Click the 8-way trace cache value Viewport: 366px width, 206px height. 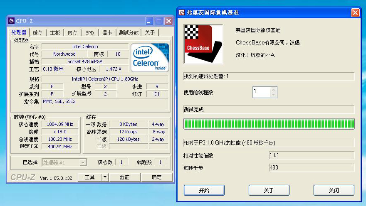[158, 132]
